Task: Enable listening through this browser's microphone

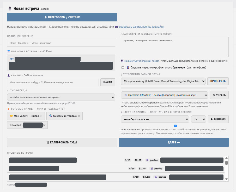Action: (123, 68)
